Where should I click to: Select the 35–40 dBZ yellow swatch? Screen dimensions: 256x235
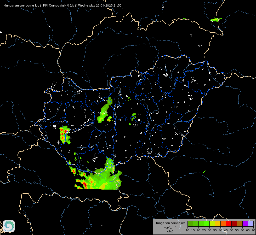coord(218,224)
